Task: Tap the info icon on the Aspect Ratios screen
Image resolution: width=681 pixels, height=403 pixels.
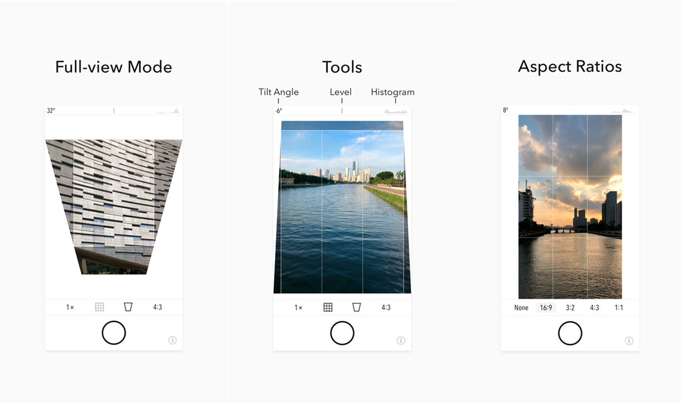Action: [629, 341]
